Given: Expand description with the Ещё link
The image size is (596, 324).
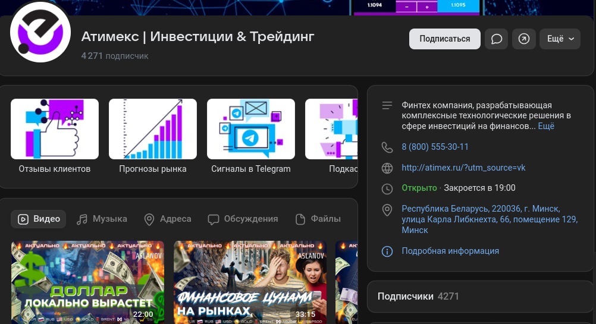Looking at the screenshot, I should click(x=546, y=126).
